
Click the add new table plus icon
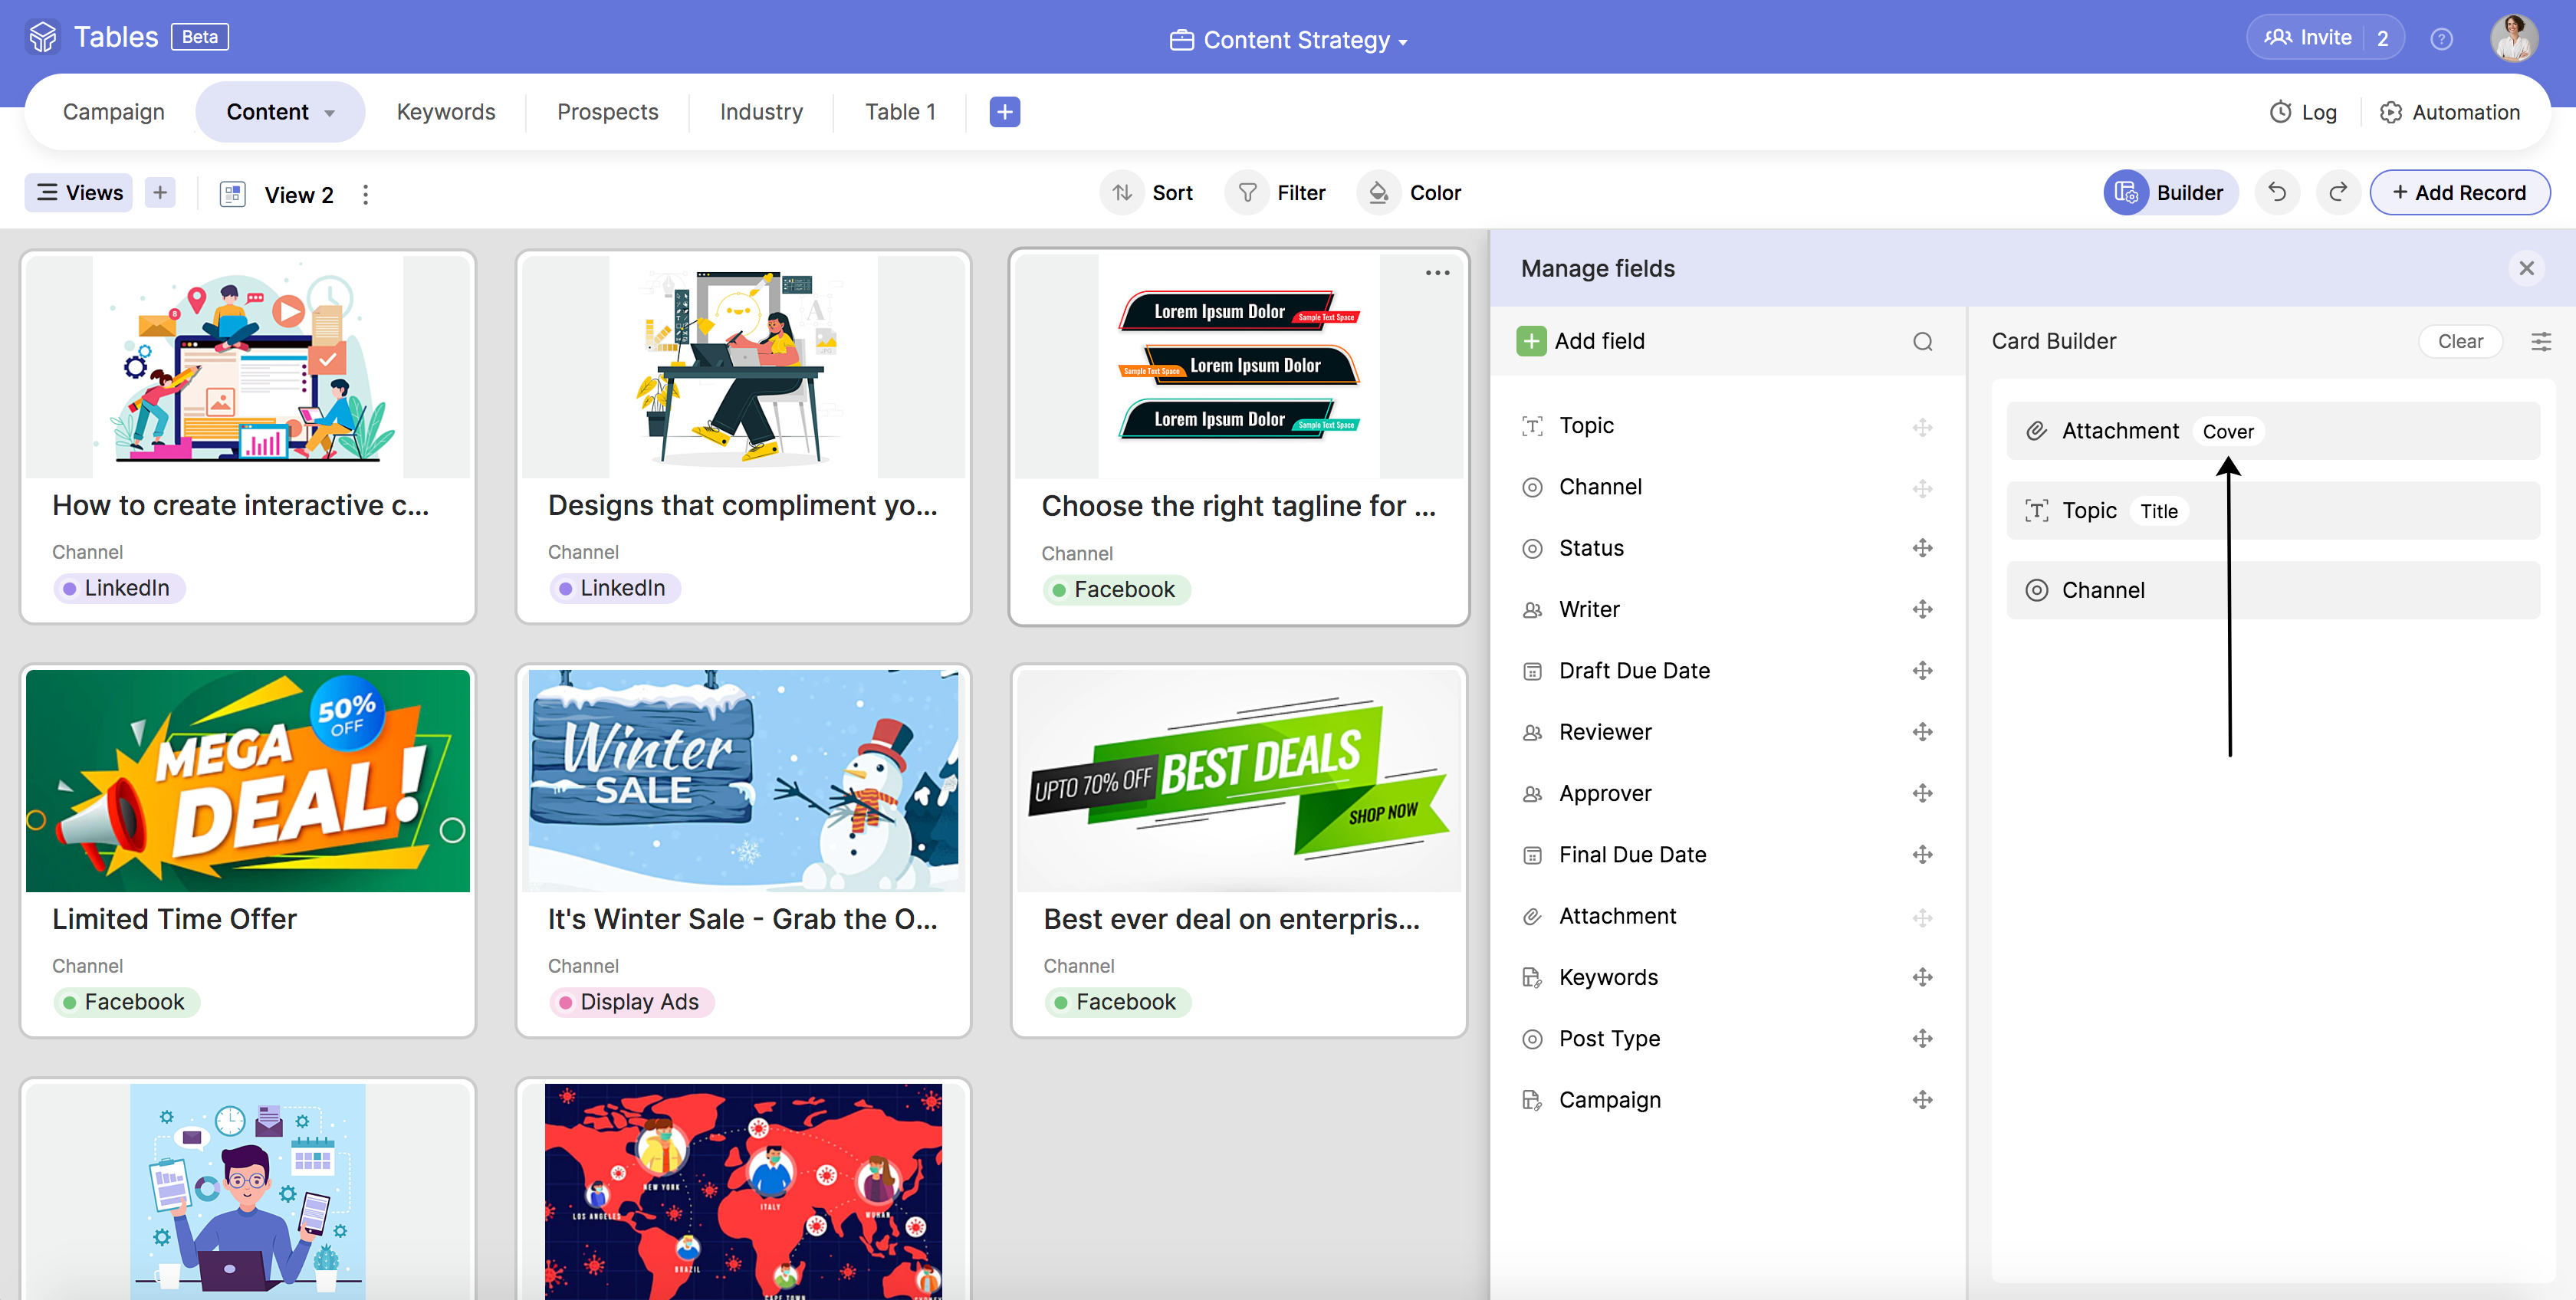click(x=1004, y=112)
